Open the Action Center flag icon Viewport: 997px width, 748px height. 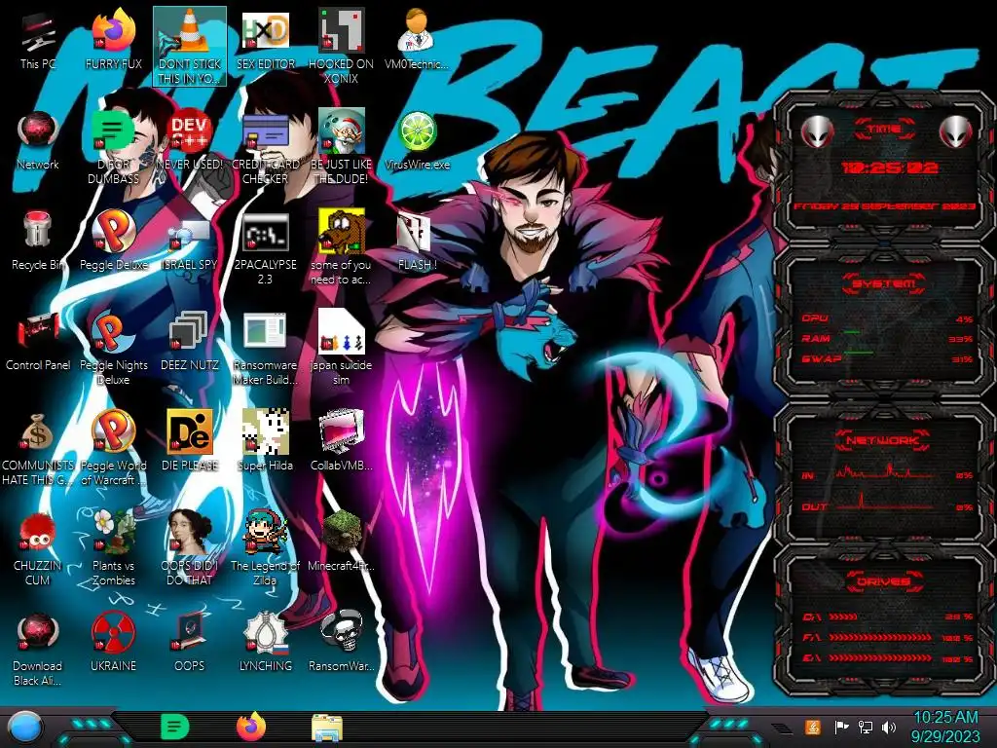tap(841, 727)
